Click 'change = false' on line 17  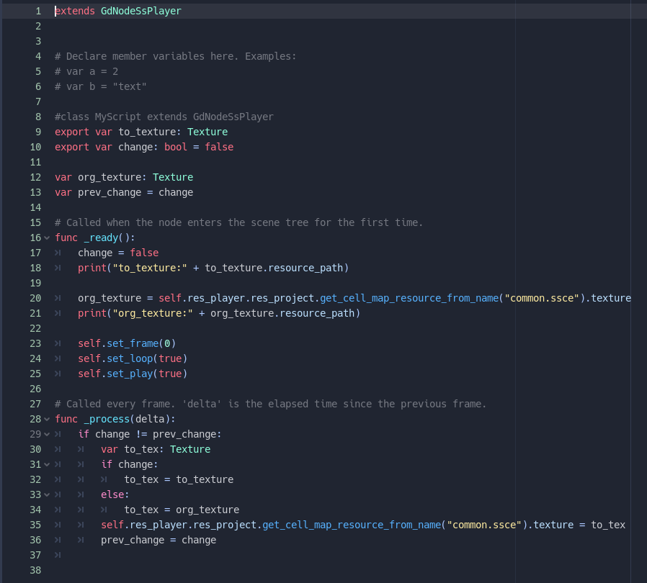(x=118, y=253)
